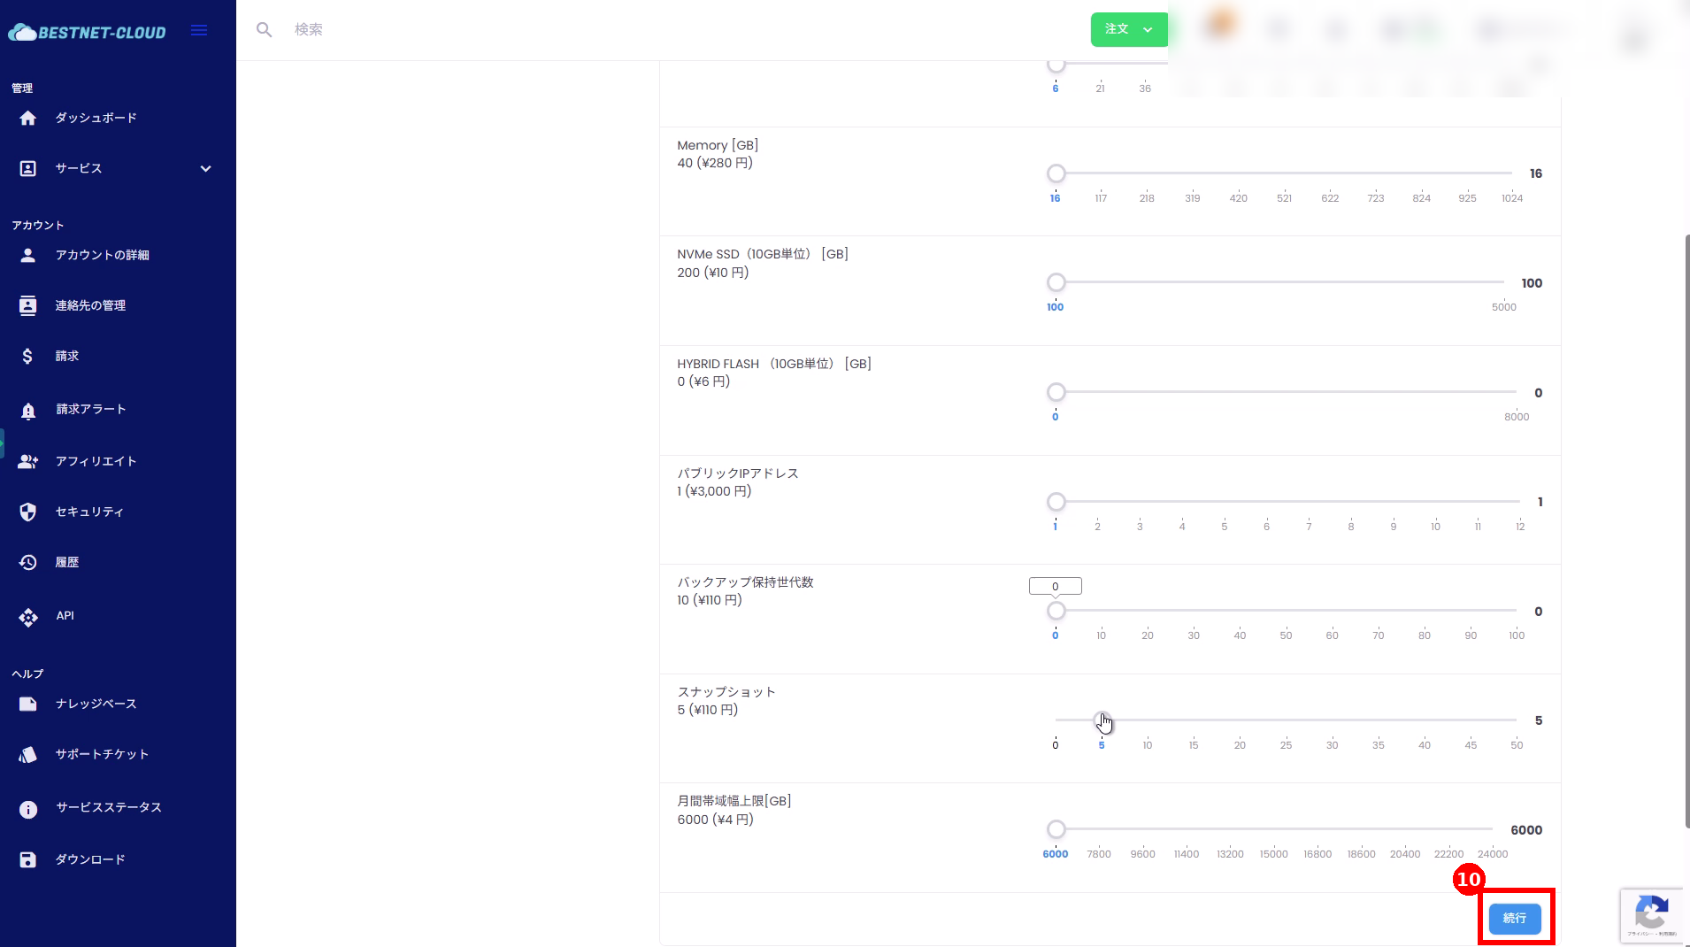This screenshot has width=1690, height=947.
Task: Click the Memory slider handle
Action: [x=1056, y=173]
